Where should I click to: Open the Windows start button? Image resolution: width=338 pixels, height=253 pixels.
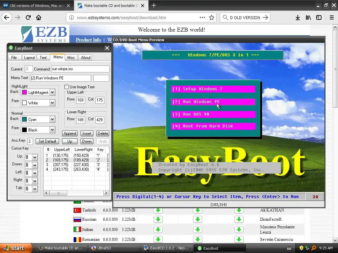[x=16, y=248]
